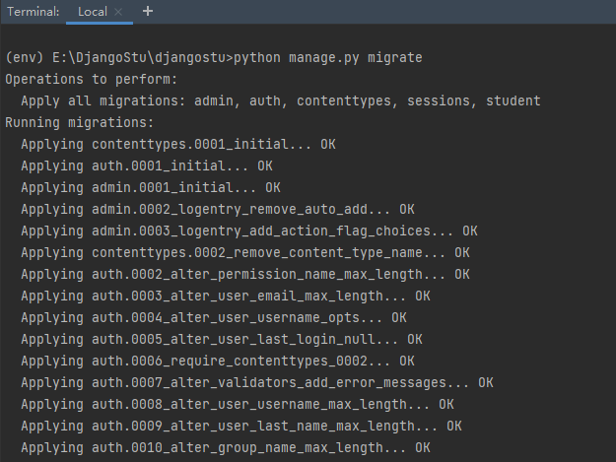Select the Local terminal tab
The image size is (616, 462).
point(92,12)
